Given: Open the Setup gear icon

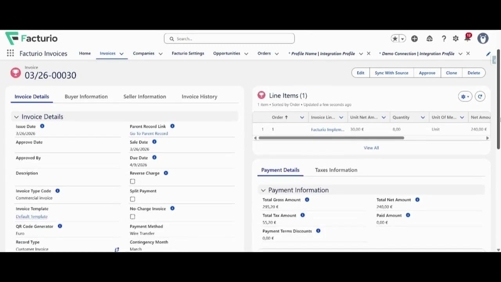Looking at the screenshot, I should tap(456, 38).
